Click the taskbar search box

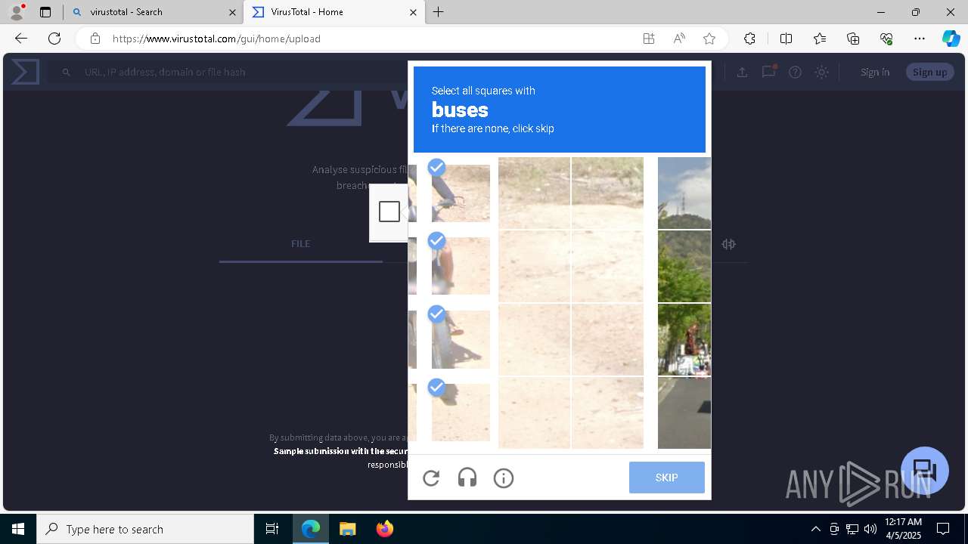(145, 529)
